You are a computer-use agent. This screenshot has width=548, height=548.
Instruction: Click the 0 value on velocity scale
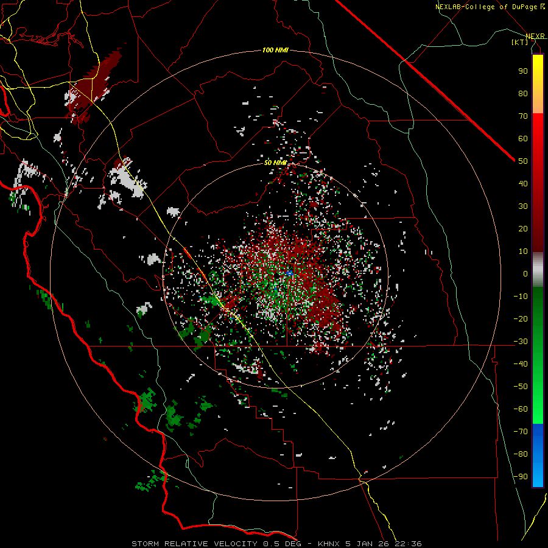coord(525,273)
